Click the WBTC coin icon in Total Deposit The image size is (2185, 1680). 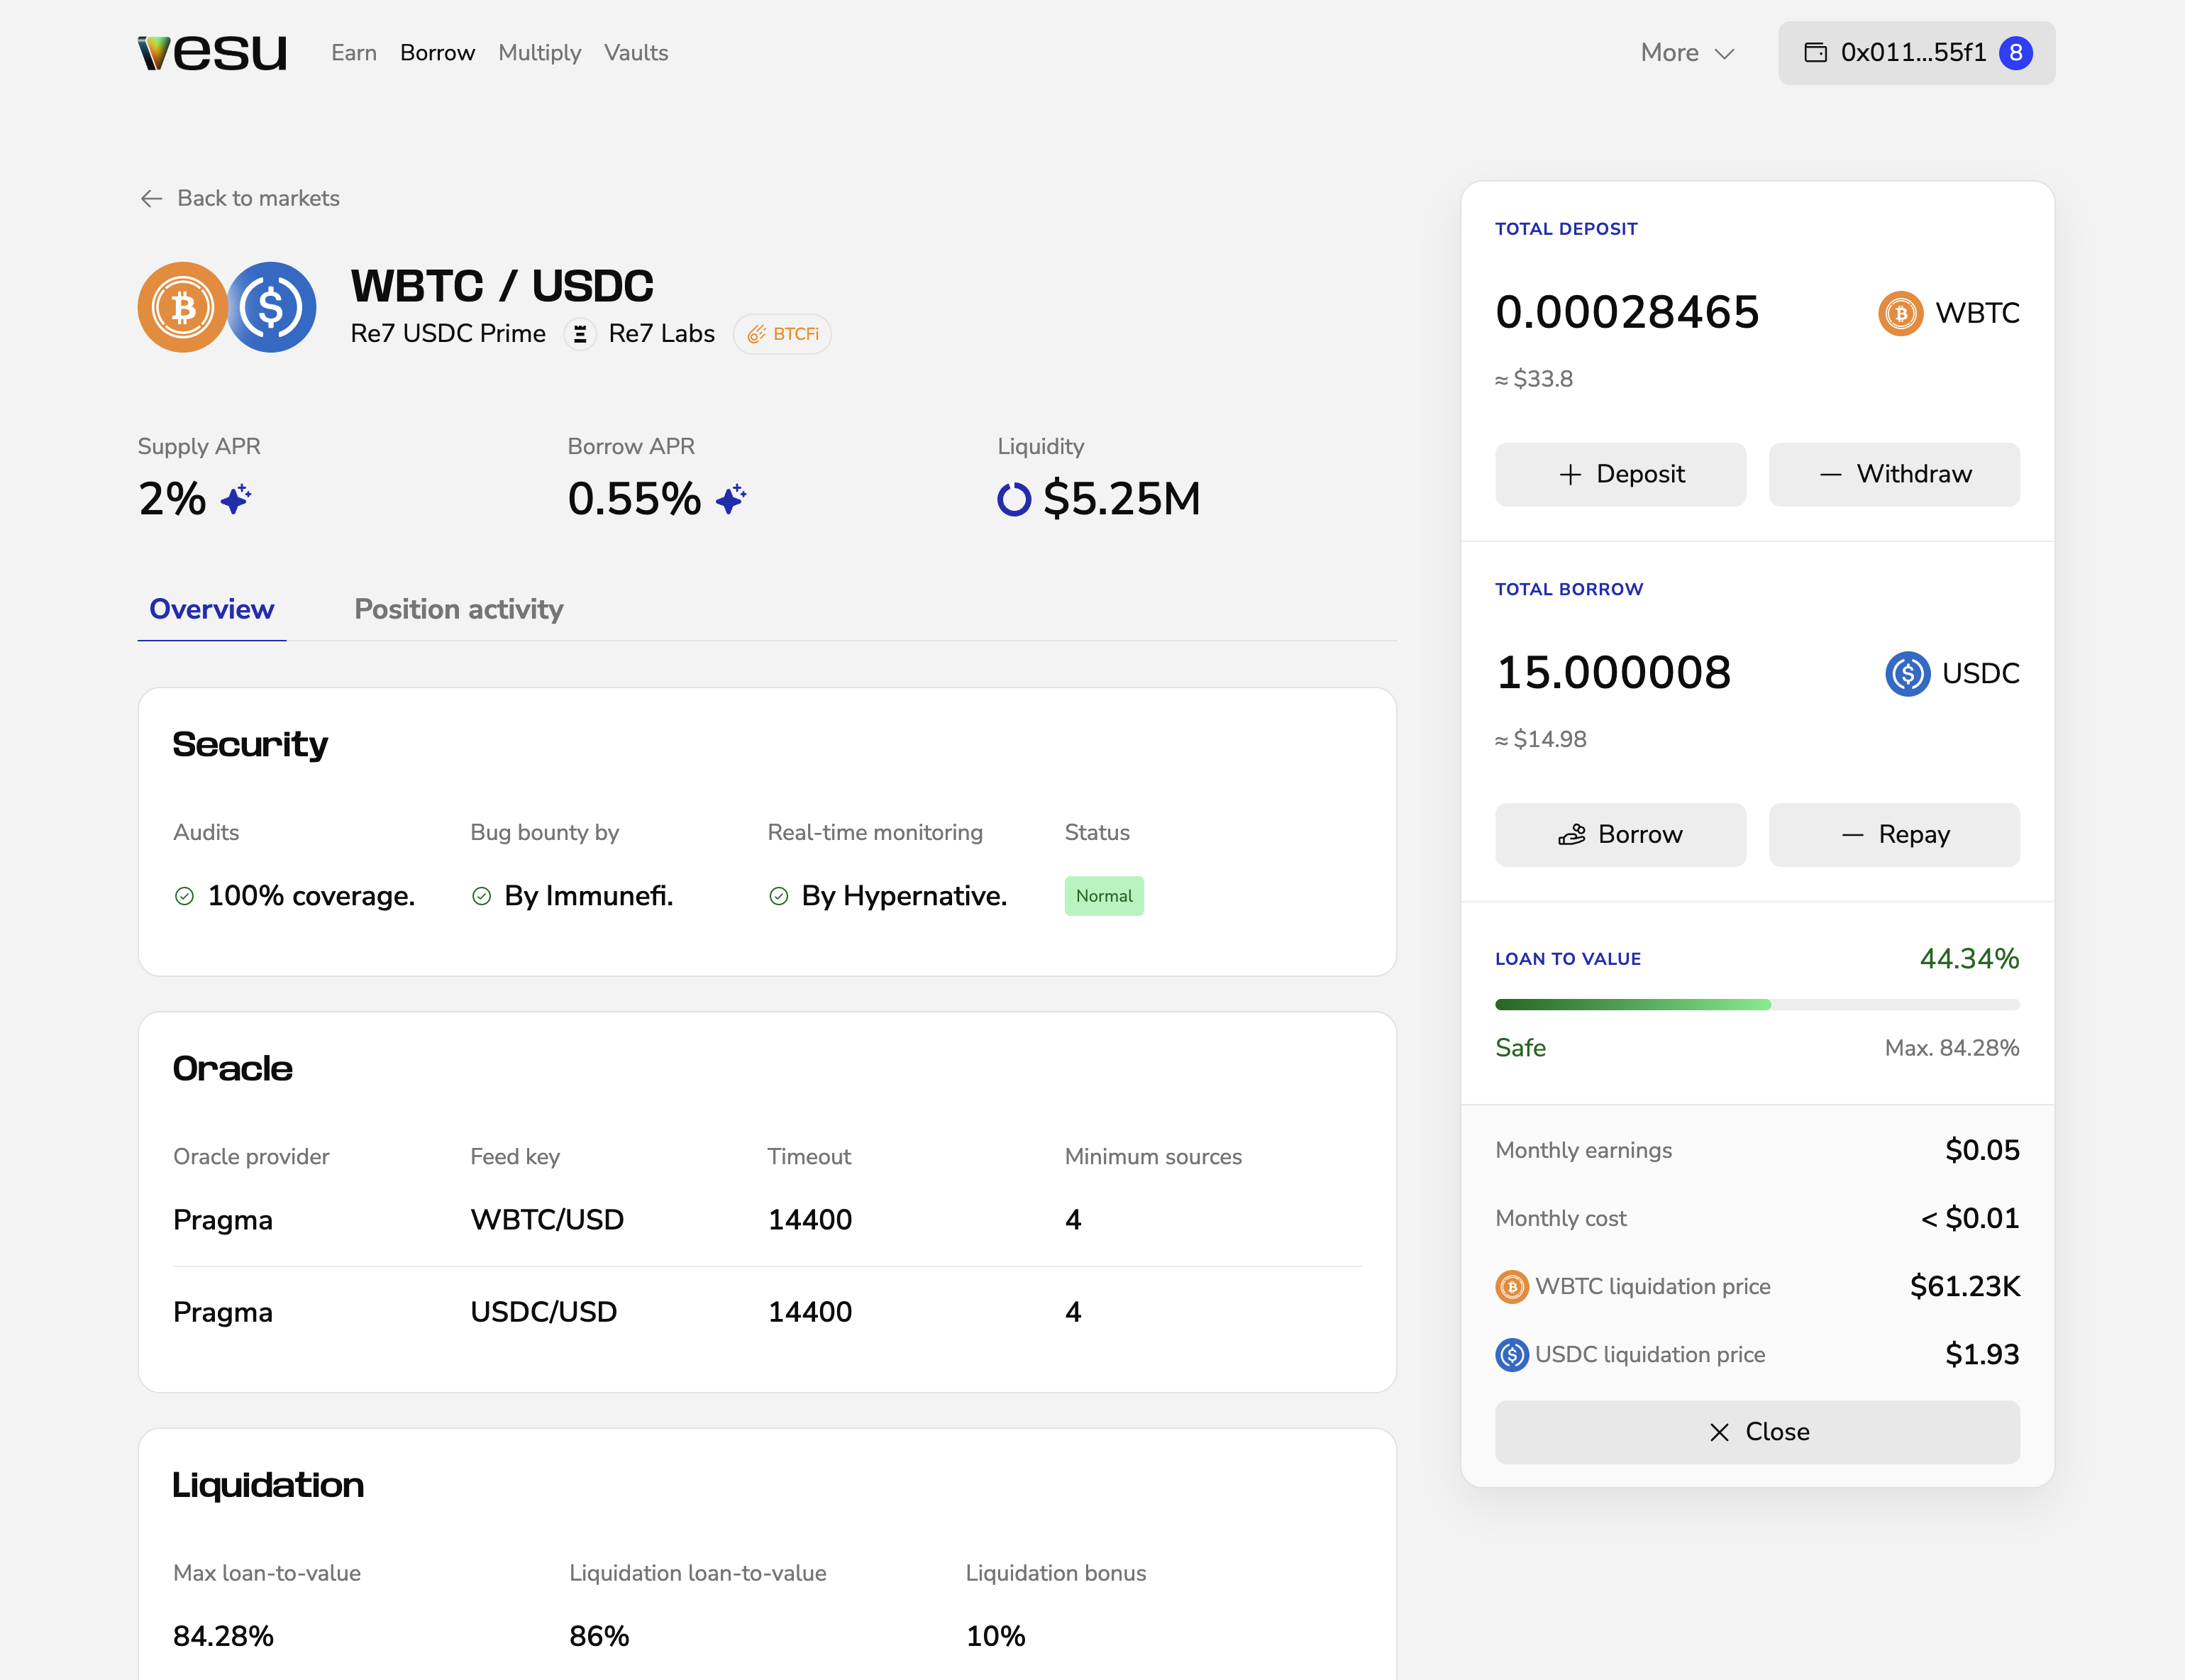[x=1900, y=314]
